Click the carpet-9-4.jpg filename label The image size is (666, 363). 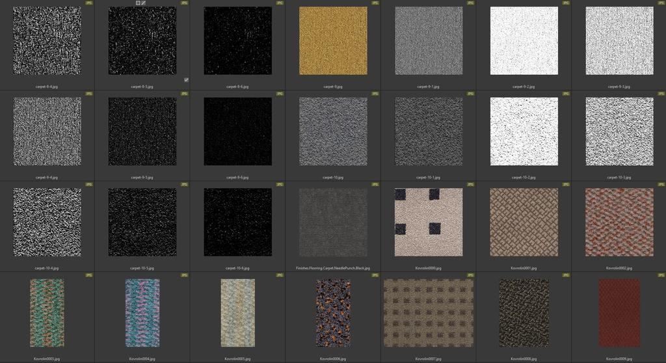[x=47, y=177]
